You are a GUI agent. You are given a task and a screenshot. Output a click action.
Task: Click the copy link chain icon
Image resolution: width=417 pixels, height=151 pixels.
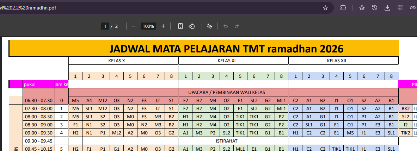[x=412, y=8]
